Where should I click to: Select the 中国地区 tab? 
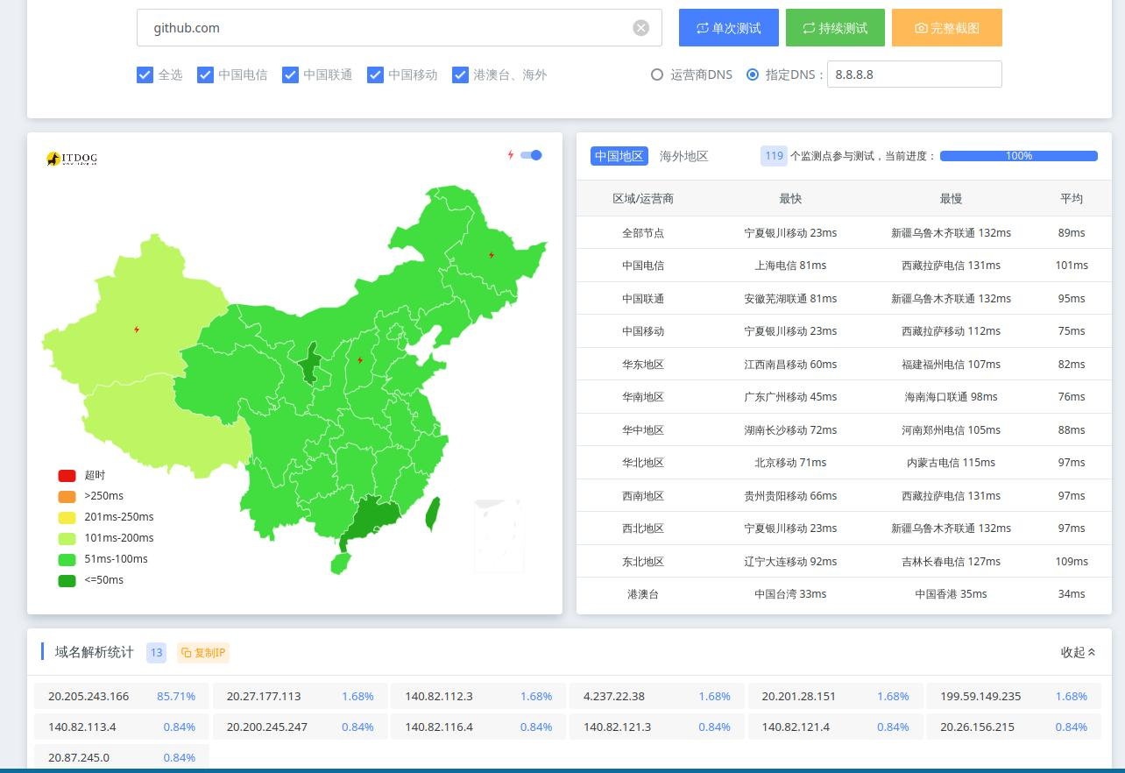619,156
